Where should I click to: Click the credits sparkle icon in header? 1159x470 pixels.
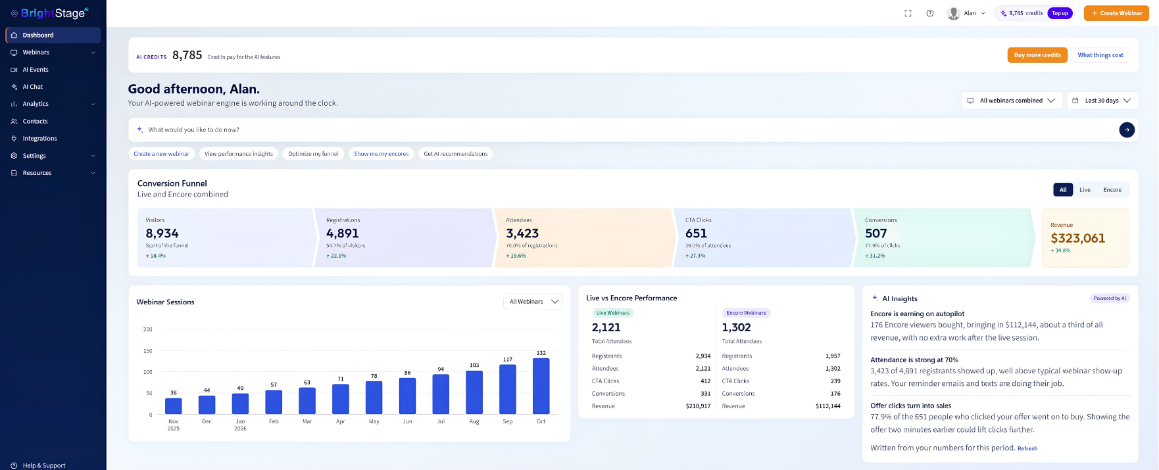pos(1004,13)
